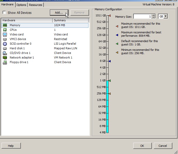Screen dimensions: 178x154
Task: Click the Restricted summary value
Action: 60,39
